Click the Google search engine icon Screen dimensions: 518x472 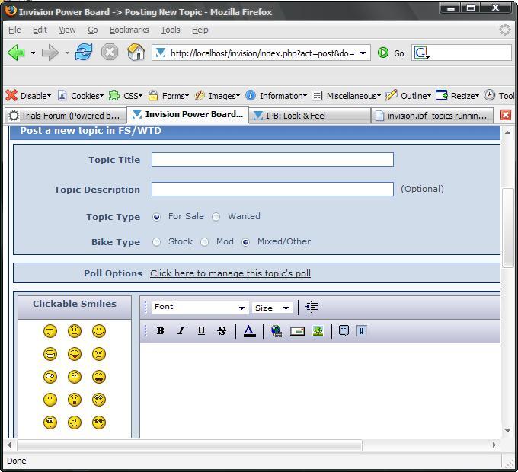tap(420, 53)
